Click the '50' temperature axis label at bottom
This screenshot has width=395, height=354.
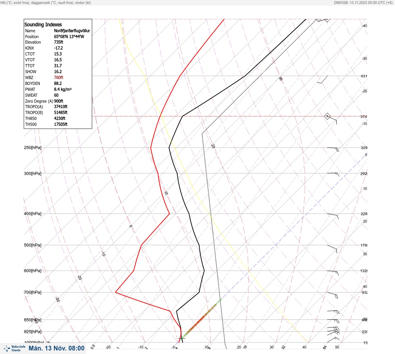337,347
